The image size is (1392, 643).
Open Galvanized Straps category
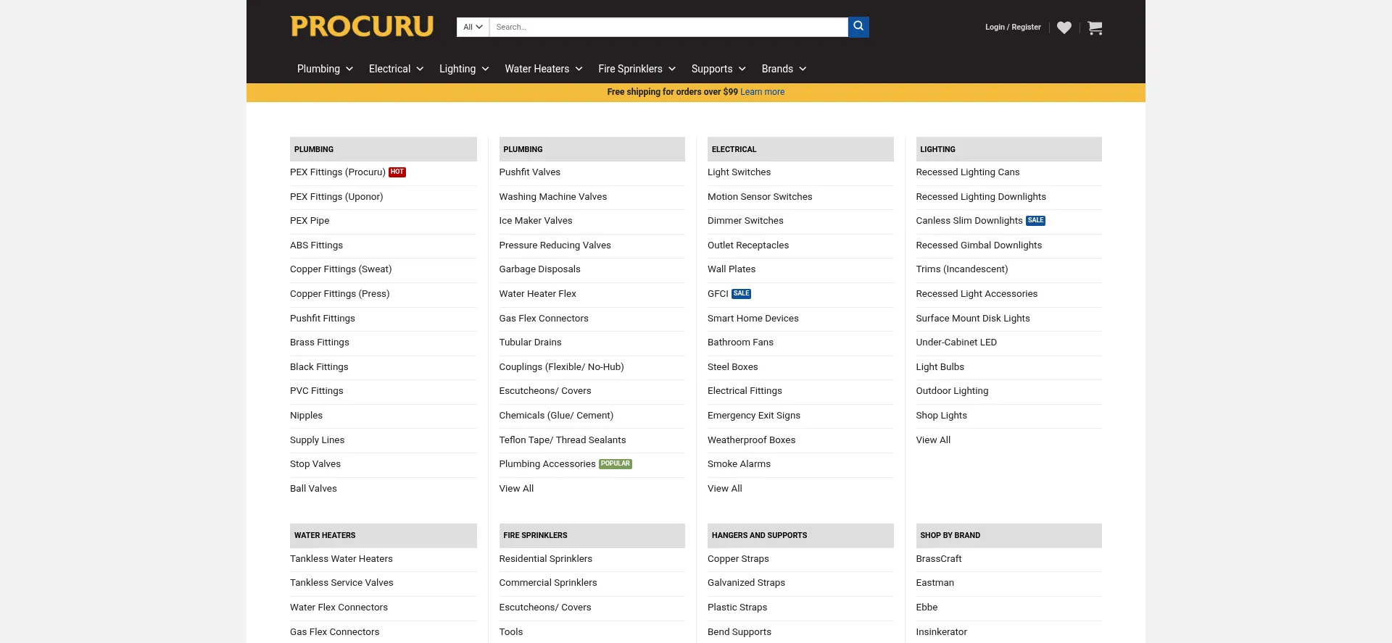point(746,583)
